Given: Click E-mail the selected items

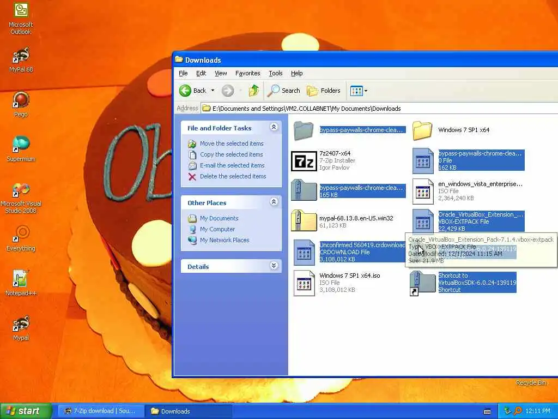Looking at the screenshot, I should tap(232, 165).
